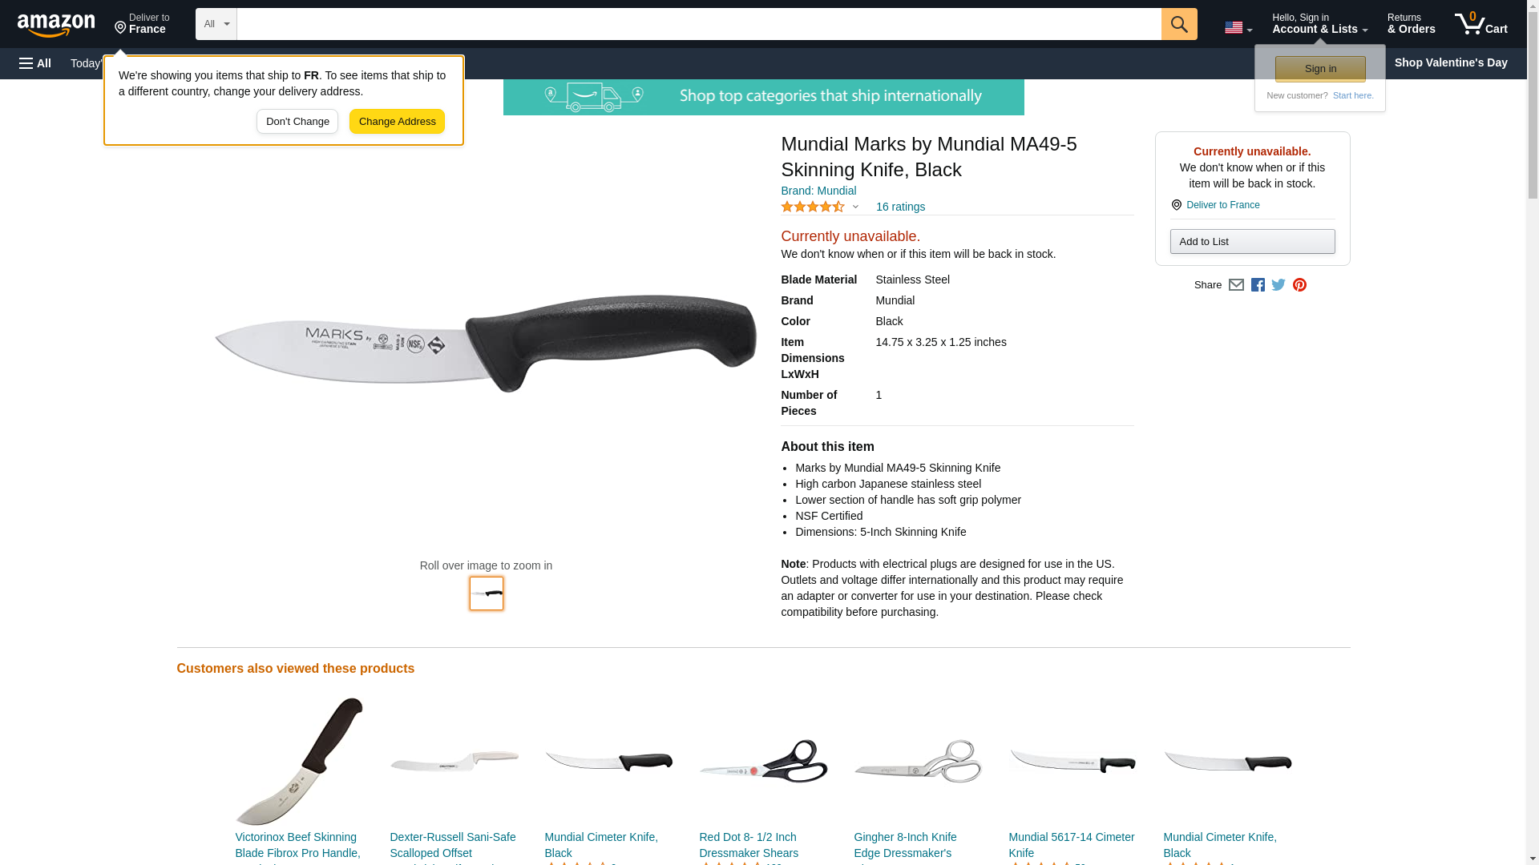
Task: Share product via email icon
Action: (1236, 285)
